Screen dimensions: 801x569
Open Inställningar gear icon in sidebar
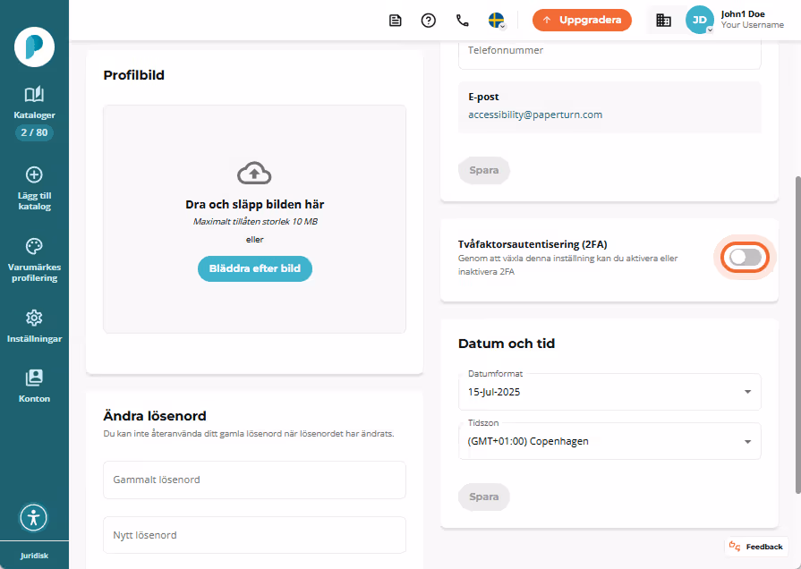(34, 318)
